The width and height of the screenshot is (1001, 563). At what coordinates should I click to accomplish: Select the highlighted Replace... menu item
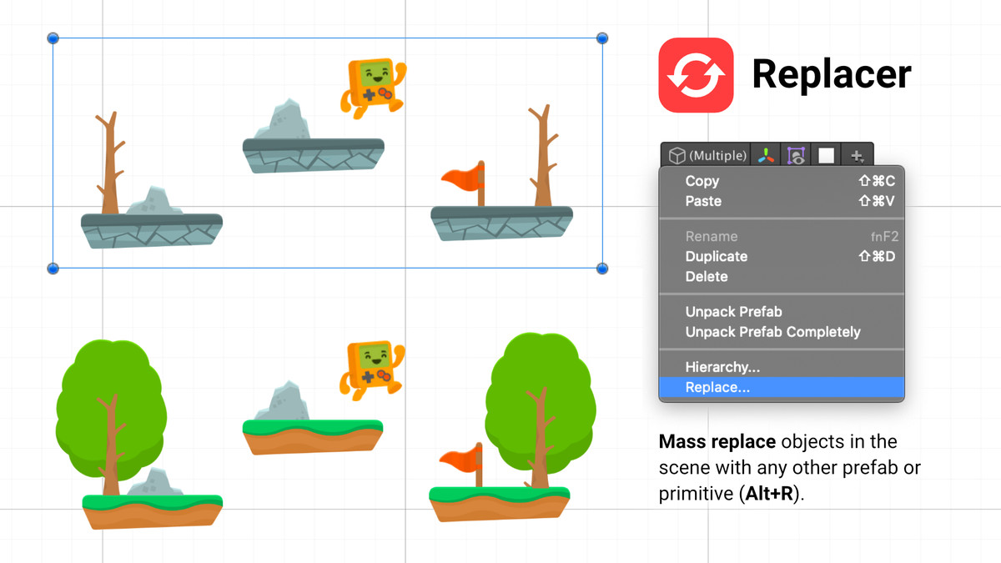pos(782,387)
